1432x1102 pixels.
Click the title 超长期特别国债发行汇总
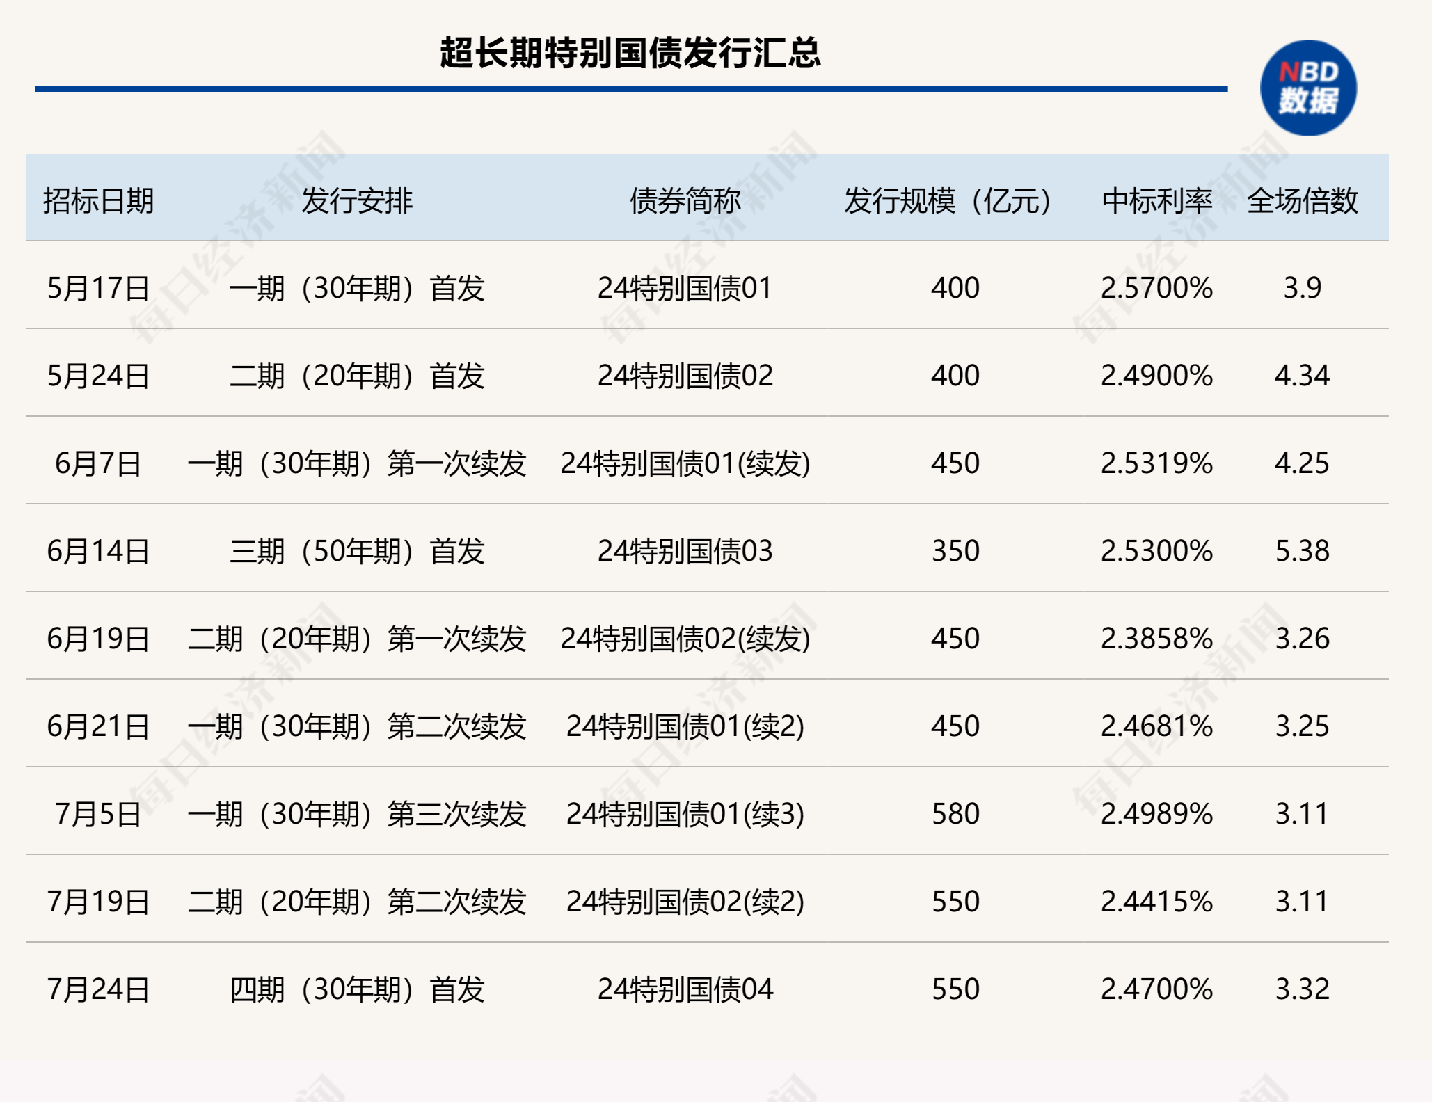(x=633, y=54)
